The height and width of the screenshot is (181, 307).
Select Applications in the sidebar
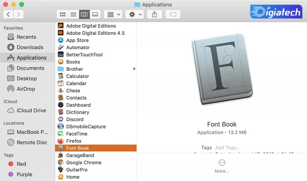point(28,58)
